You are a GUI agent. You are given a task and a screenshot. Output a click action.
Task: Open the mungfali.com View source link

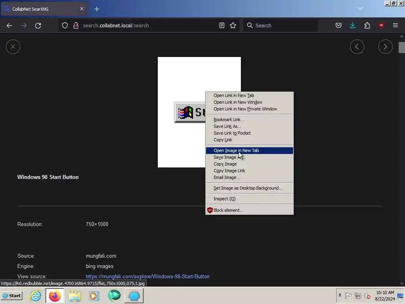tap(148, 276)
